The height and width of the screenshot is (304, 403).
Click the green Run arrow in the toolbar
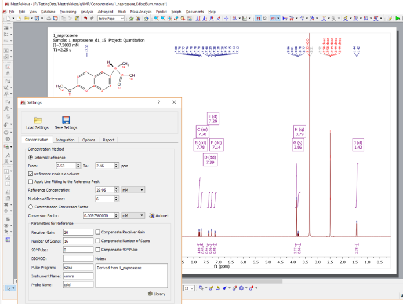point(398,19)
